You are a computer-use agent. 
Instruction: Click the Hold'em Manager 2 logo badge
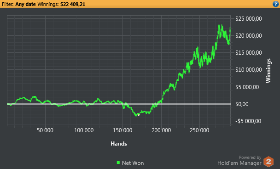(x=268, y=162)
